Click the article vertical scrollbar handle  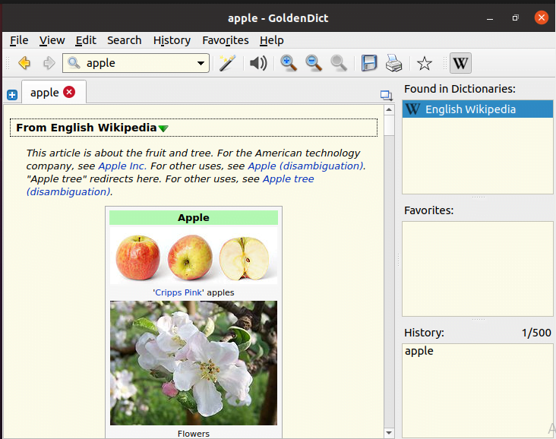[389, 125]
